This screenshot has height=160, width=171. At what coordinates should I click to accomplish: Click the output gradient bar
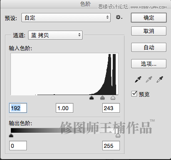click(x=65, y=130)
